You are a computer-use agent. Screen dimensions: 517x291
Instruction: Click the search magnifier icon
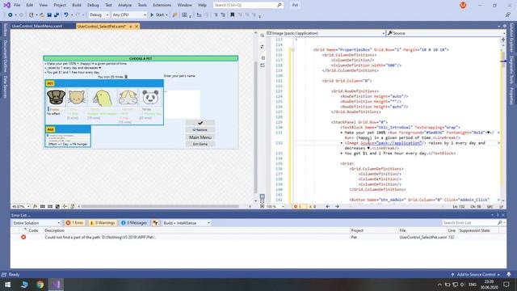(280, 5)
